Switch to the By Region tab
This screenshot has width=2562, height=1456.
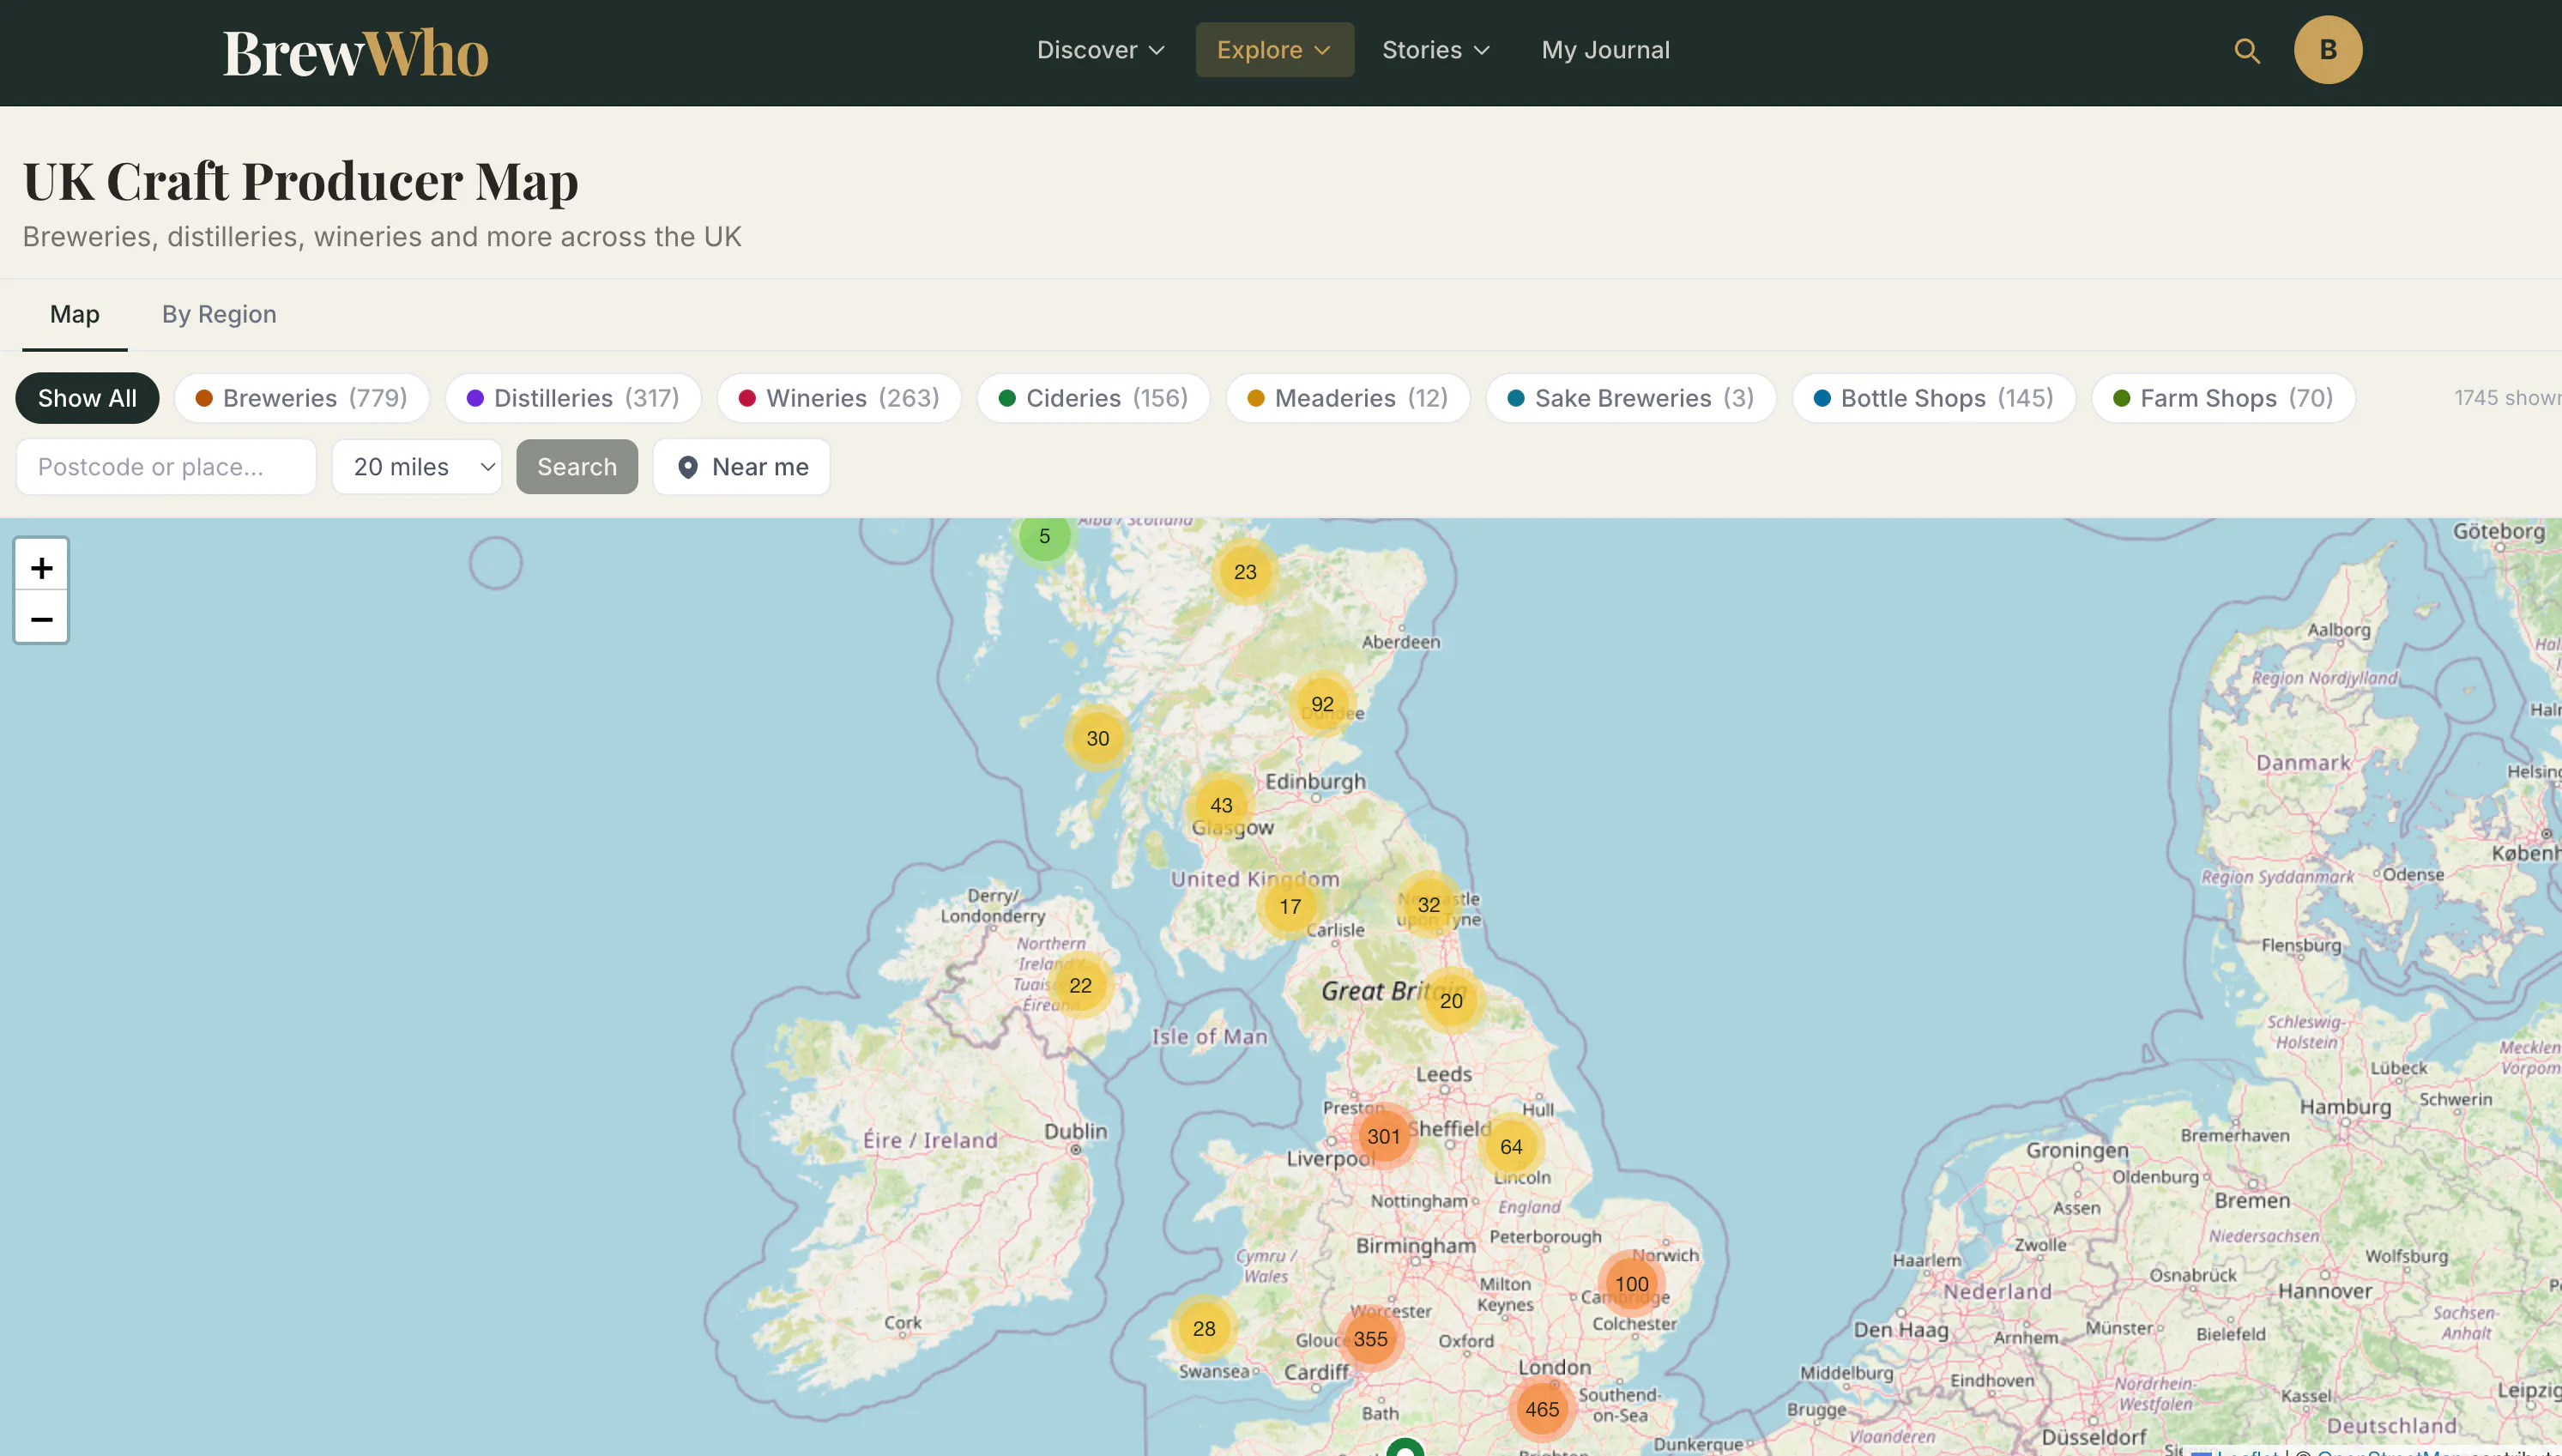click(x=219, y=314)
